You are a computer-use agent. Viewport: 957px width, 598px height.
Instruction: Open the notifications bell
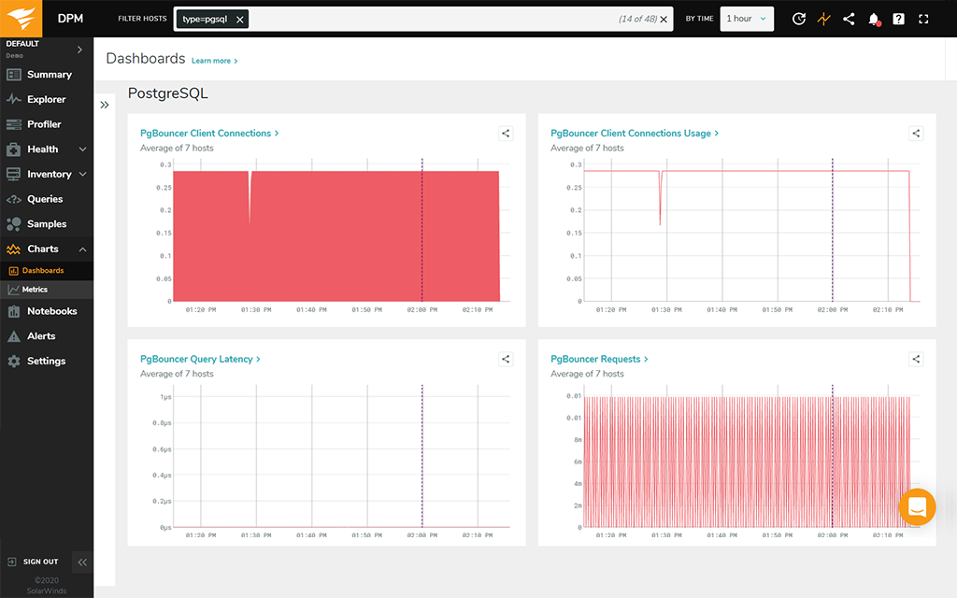[x=874, y=19]
